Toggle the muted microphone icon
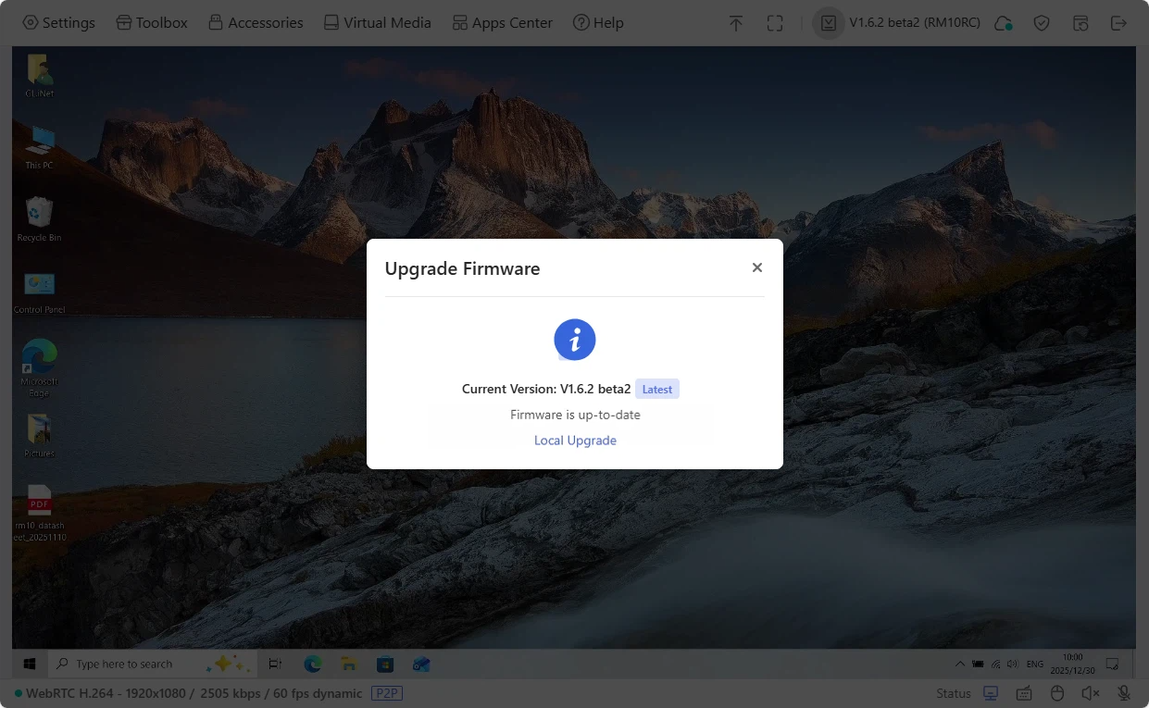Screen dimensions: 1149x708 (1124, 693)
